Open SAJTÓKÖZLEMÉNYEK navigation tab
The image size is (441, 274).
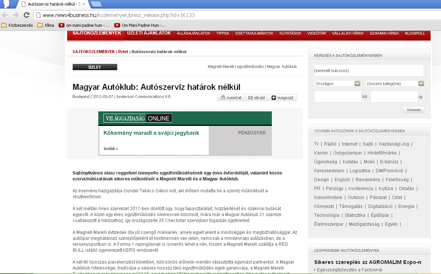point(97,33)
